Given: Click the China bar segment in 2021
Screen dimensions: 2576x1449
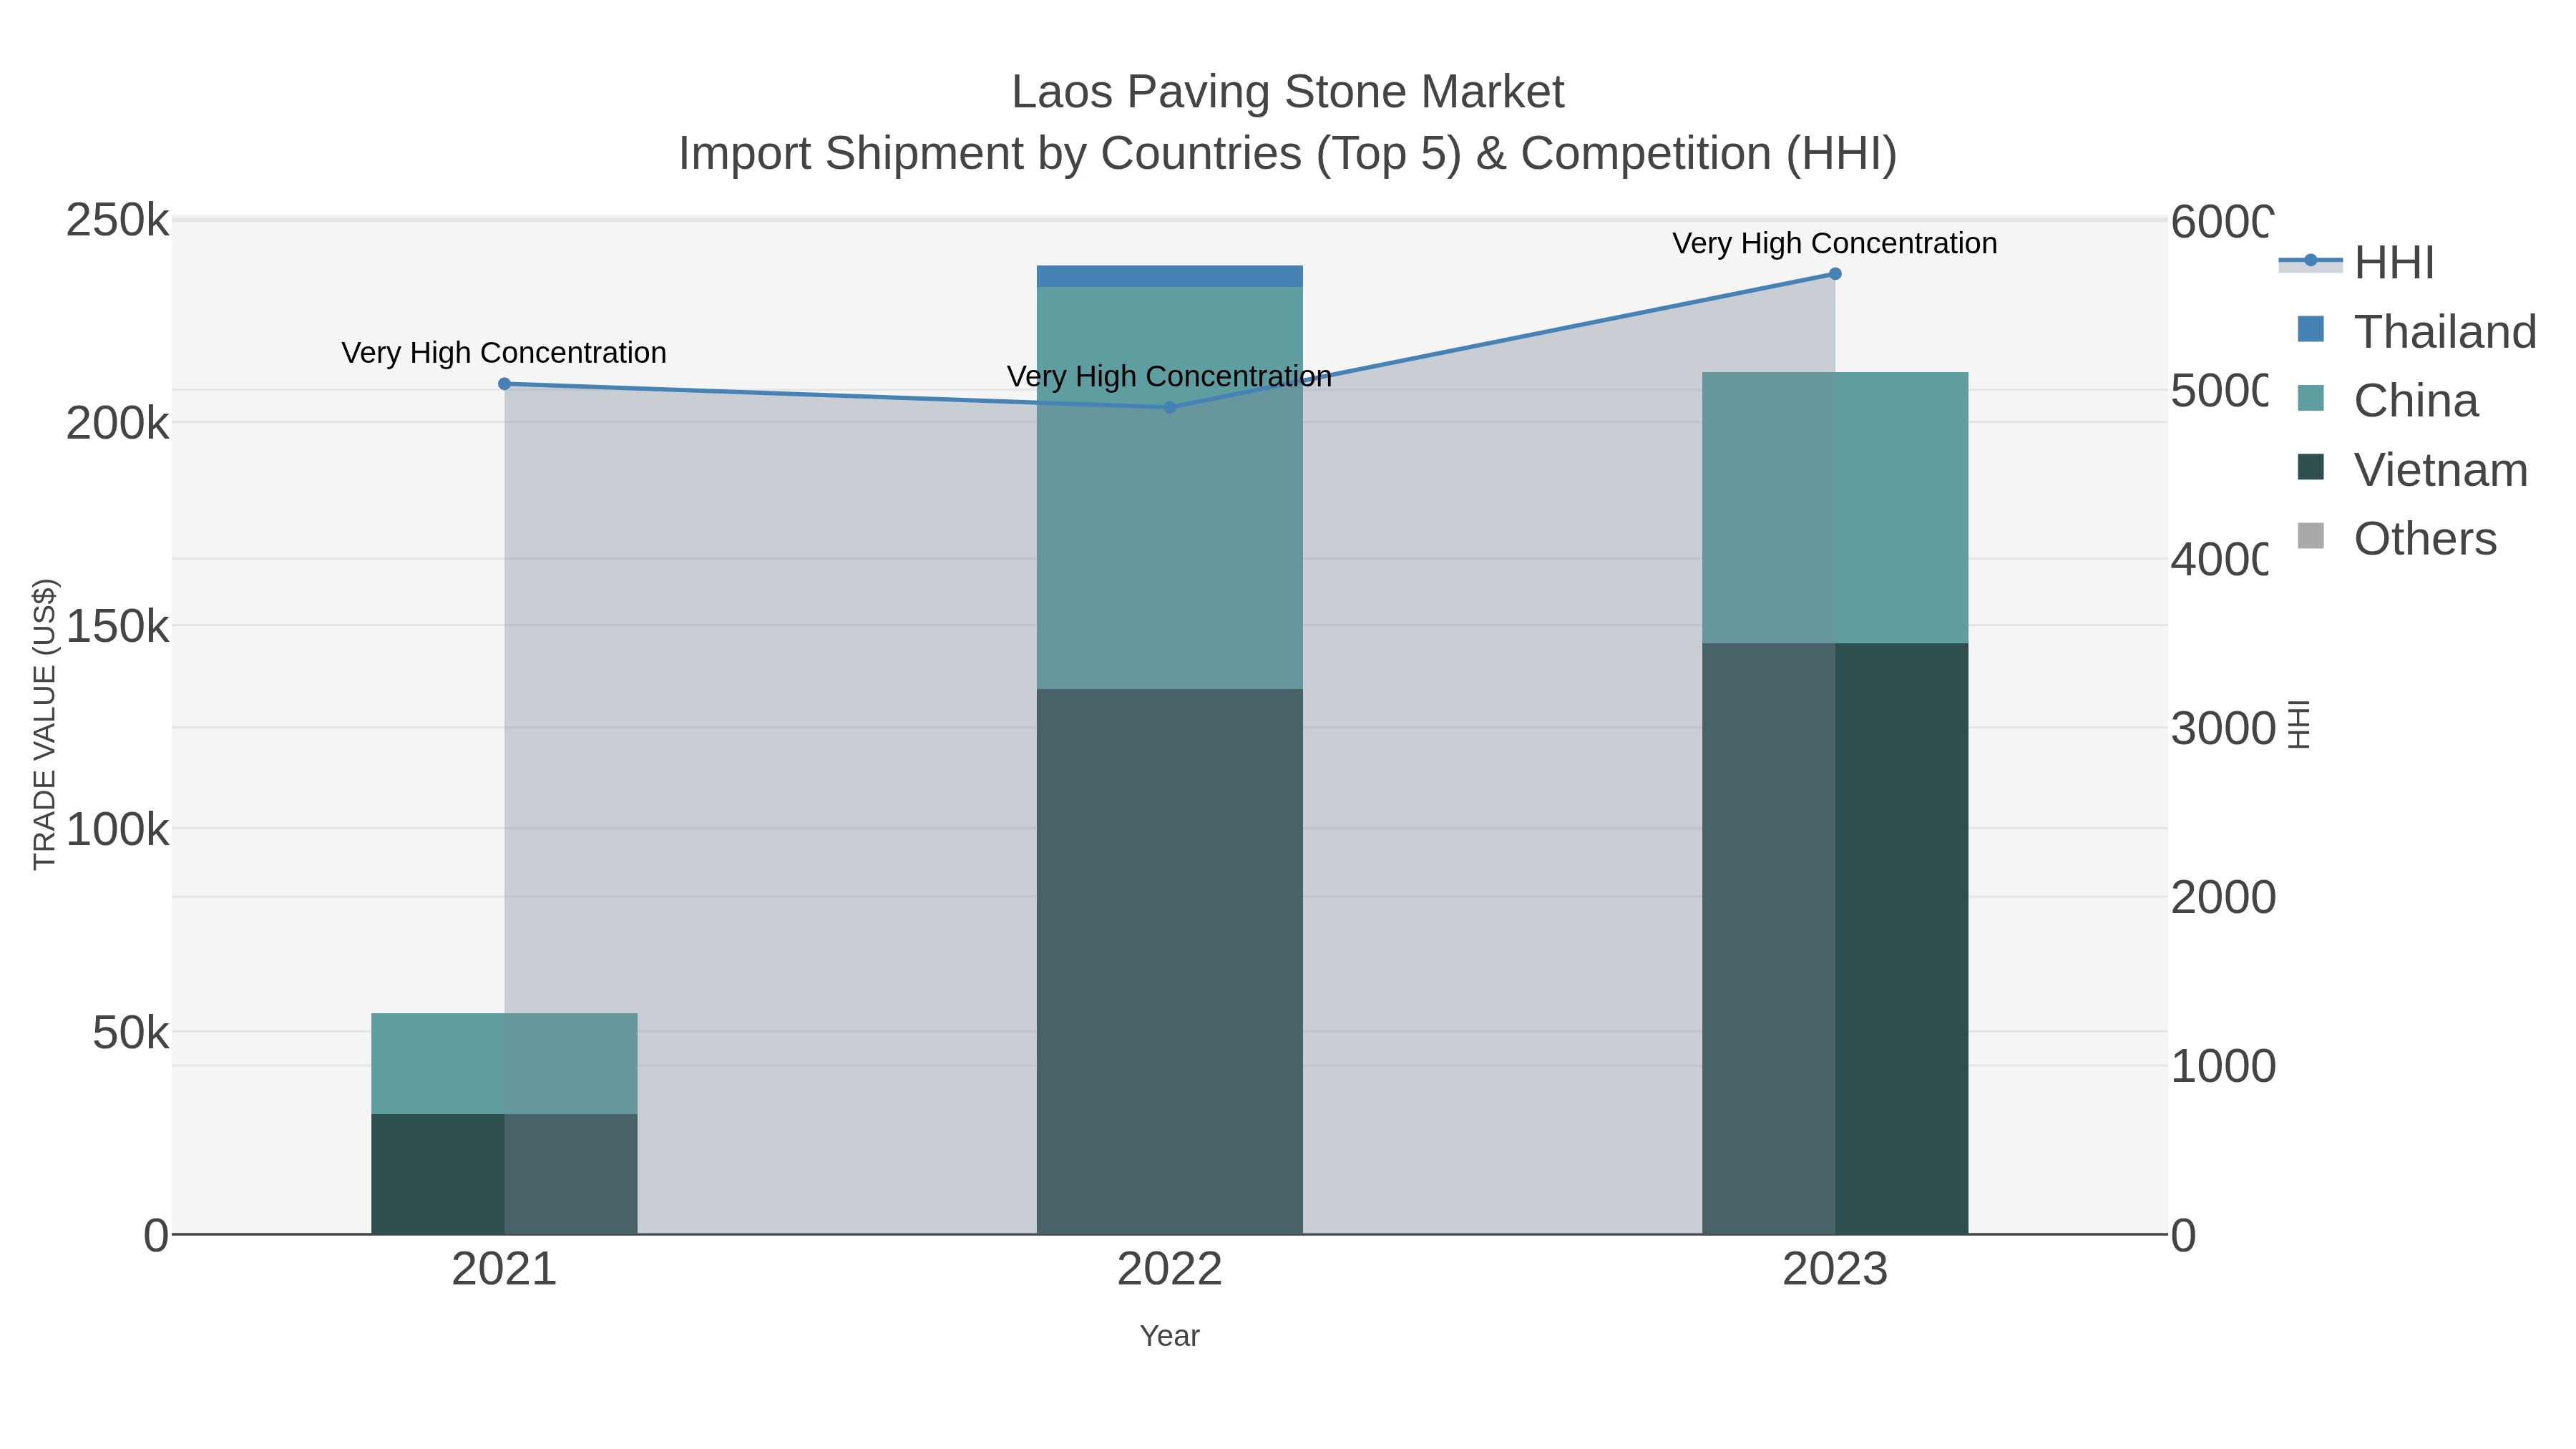Looking at the screenshot, I should pos(504,1064).
